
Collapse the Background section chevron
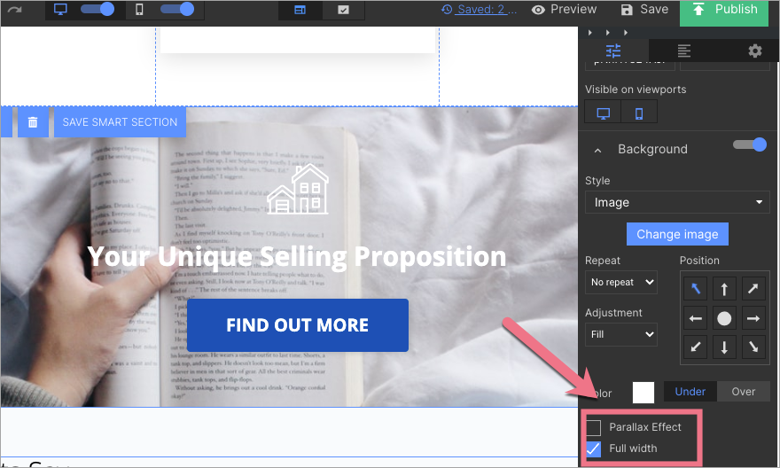pos(598,150)
